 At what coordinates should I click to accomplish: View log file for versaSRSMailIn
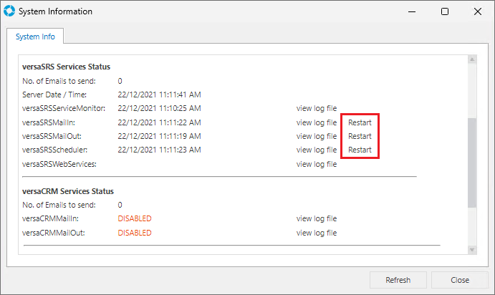click(316, 122)
